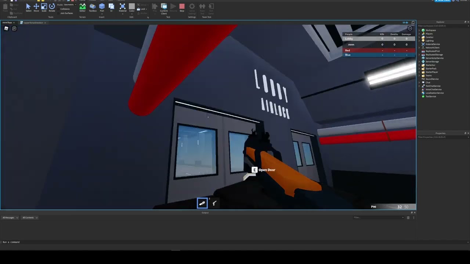Expand the Teams tree node
This screenshot has height=264, width=470.
pyautogui.click(x=420, y=76)
